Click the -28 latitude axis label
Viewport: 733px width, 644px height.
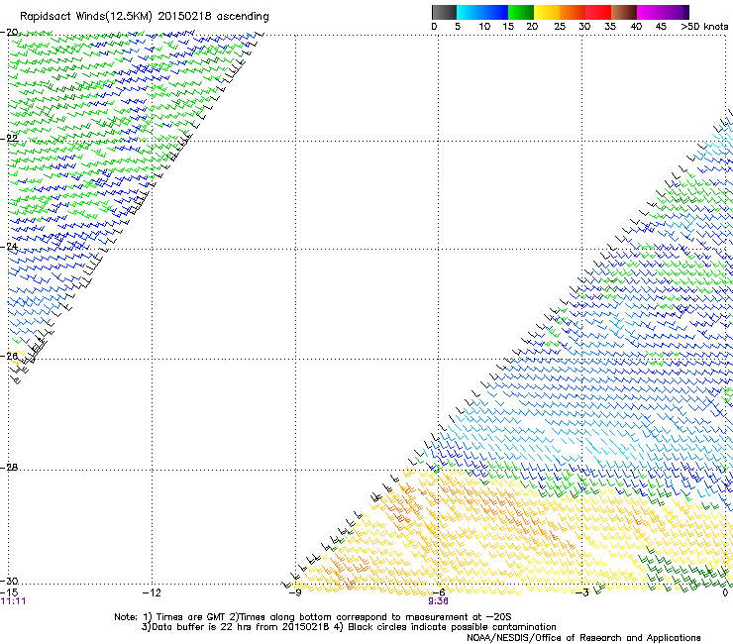9,468
